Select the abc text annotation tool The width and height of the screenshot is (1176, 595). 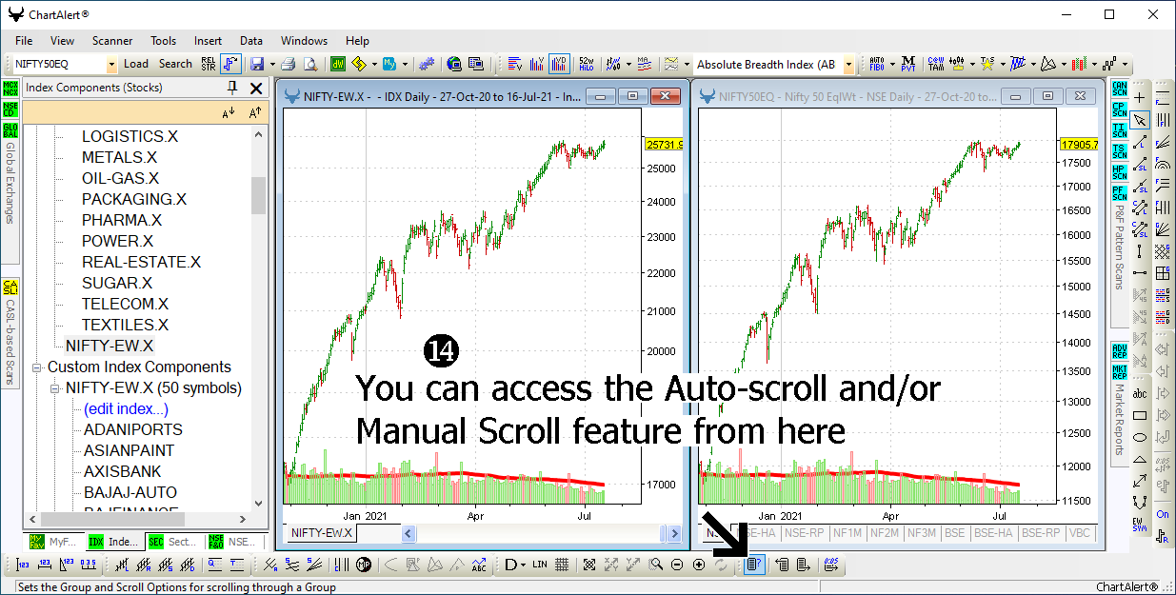pyautogui.click(x=1140, y=393)
